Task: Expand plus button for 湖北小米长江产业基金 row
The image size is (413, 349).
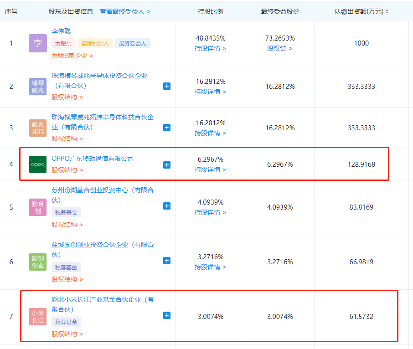Action: tap(167, 315)
